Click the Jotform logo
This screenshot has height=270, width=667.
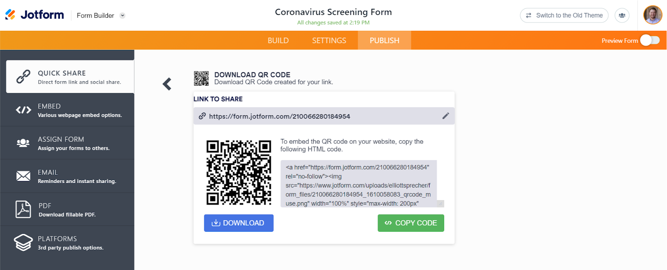pos(35,15)
